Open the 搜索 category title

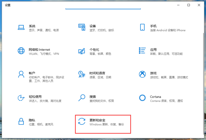[93, 97]
